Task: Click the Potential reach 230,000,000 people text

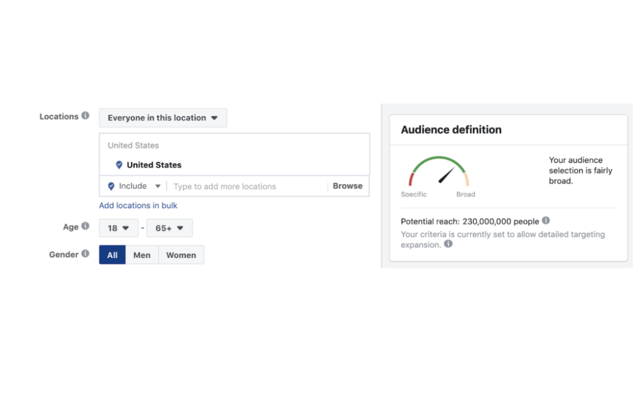Action: point(470,221)
